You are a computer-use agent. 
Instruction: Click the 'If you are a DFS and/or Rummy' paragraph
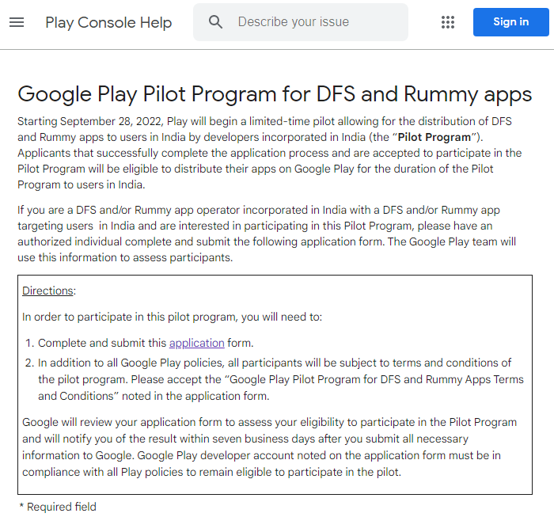tap(267, 234)
